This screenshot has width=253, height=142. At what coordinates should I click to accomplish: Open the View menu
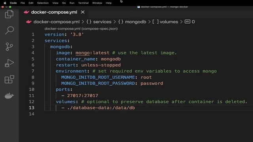tap(55, 3)
